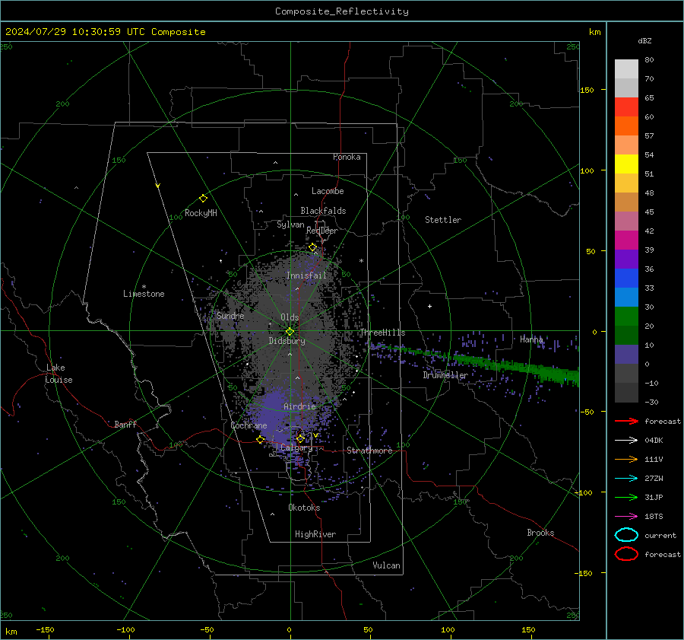Click the white 04DK arrow icon
Viewport: 684px width, 640px height.
click(x=626, y=441)
